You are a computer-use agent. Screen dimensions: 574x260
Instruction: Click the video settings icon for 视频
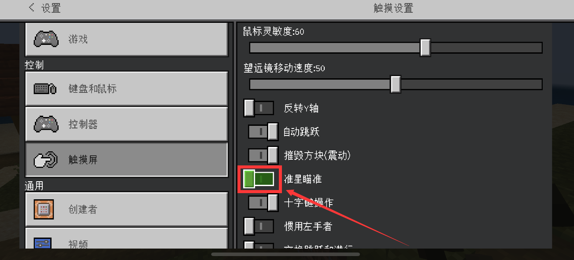(43, 243)
